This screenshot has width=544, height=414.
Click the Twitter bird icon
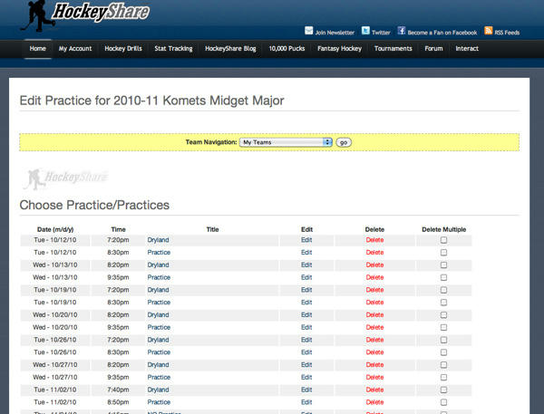pos(365,31)
